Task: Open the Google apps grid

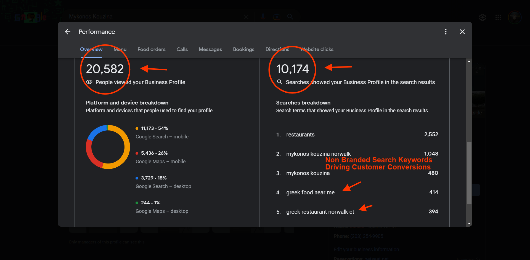Action: tap(498, 17)
